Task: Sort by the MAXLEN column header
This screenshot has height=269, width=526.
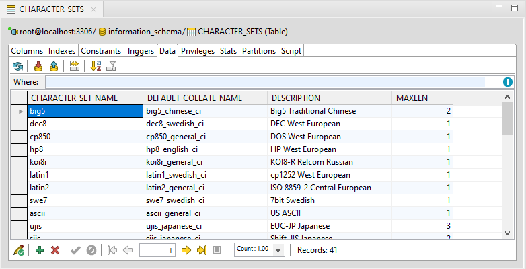Action: click(x=422, y=98)
